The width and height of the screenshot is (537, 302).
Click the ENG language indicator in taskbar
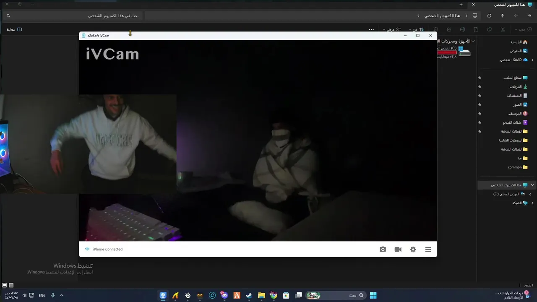[42, 295]
